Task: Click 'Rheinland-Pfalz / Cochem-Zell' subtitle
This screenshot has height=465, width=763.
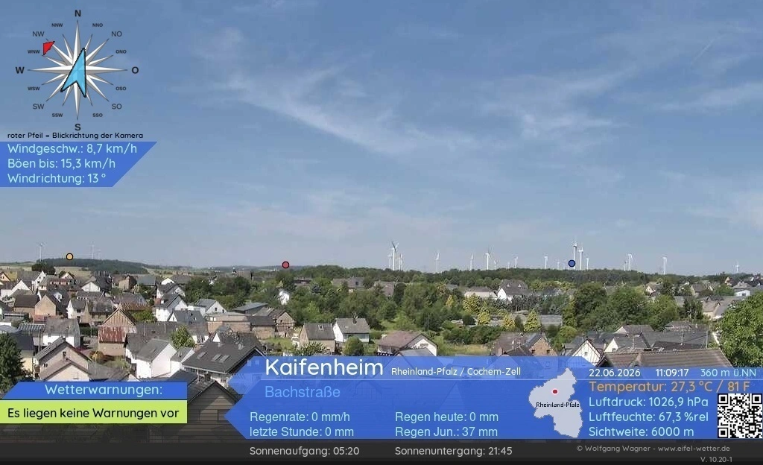Action: [456, 372]
